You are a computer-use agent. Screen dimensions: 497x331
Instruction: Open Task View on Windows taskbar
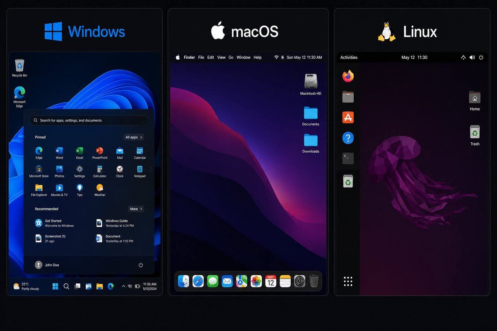point(77,286)
